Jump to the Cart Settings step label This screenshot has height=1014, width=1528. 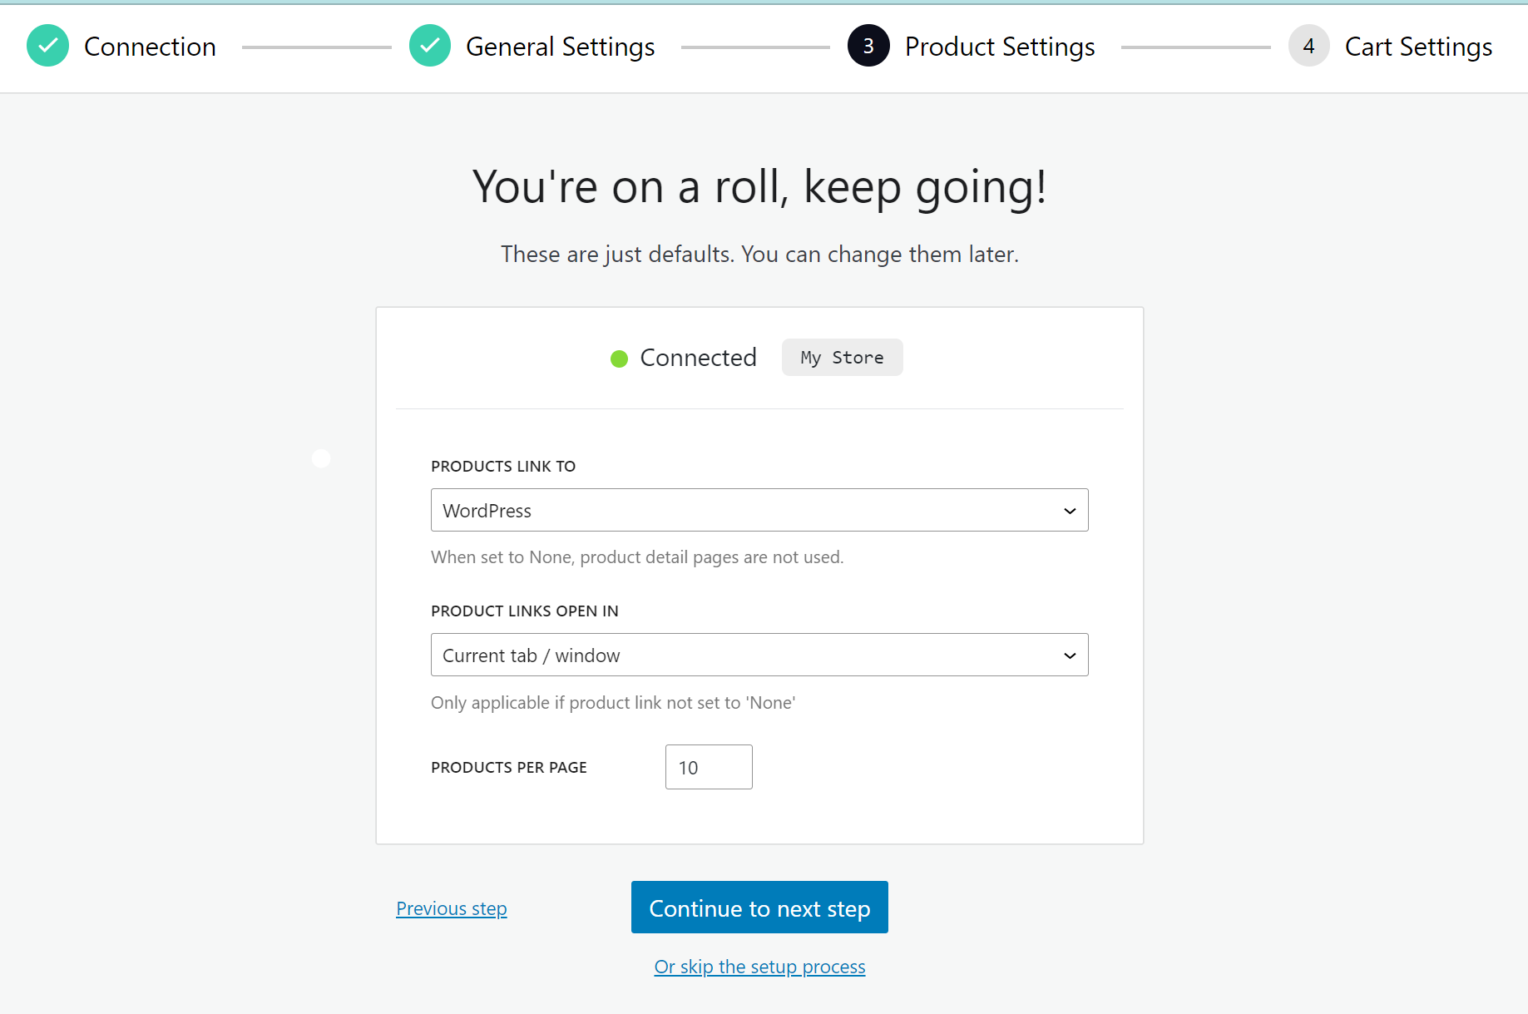pos(1418,47)
